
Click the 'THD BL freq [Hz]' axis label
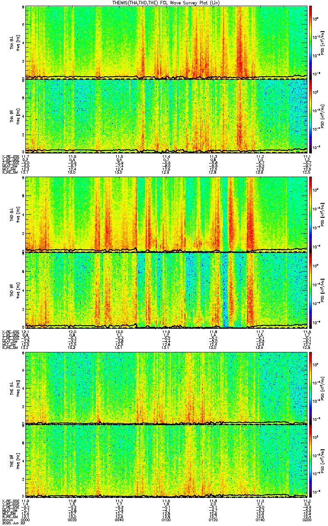point(15,214)
